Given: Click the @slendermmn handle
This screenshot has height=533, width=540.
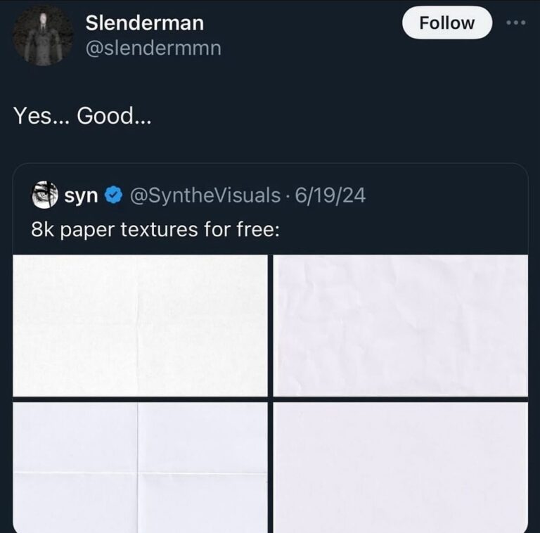Looking at the screenshot, I should [153, 49].
